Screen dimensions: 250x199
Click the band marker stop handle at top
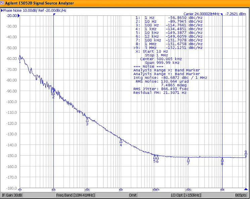pos(221,14)
